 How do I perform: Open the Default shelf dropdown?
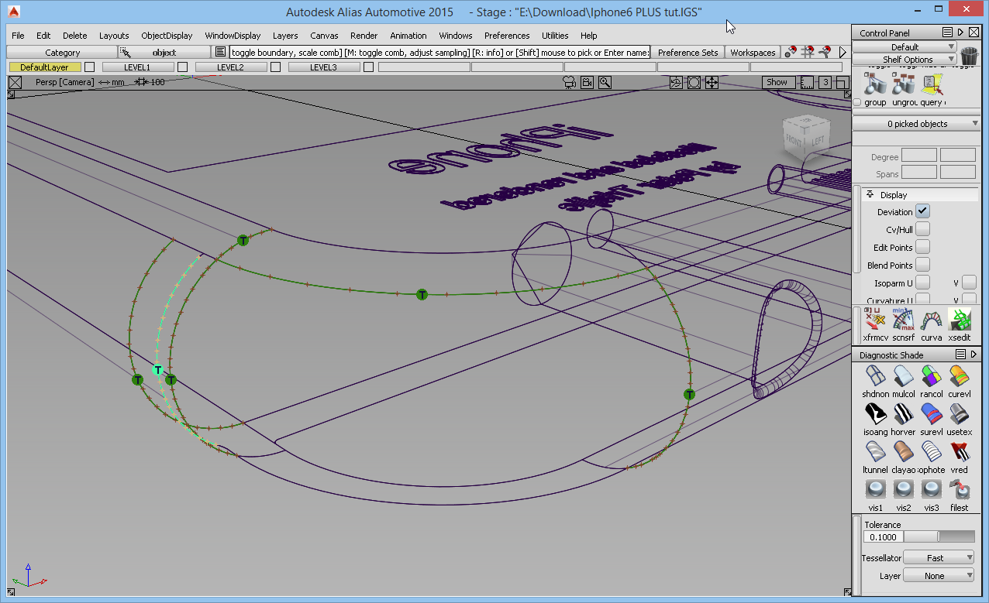(905, 47)
